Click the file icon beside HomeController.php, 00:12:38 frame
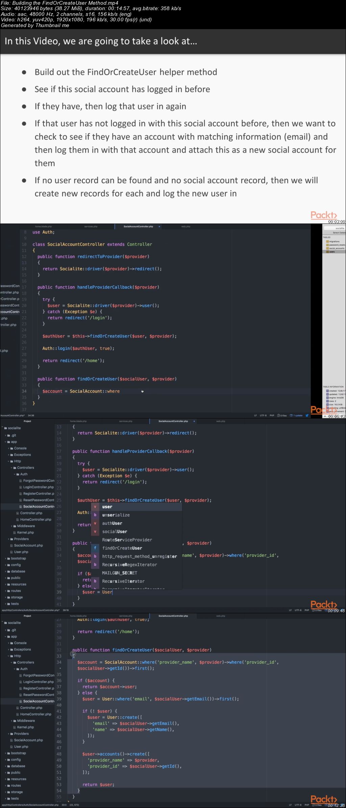 point(18,714)
